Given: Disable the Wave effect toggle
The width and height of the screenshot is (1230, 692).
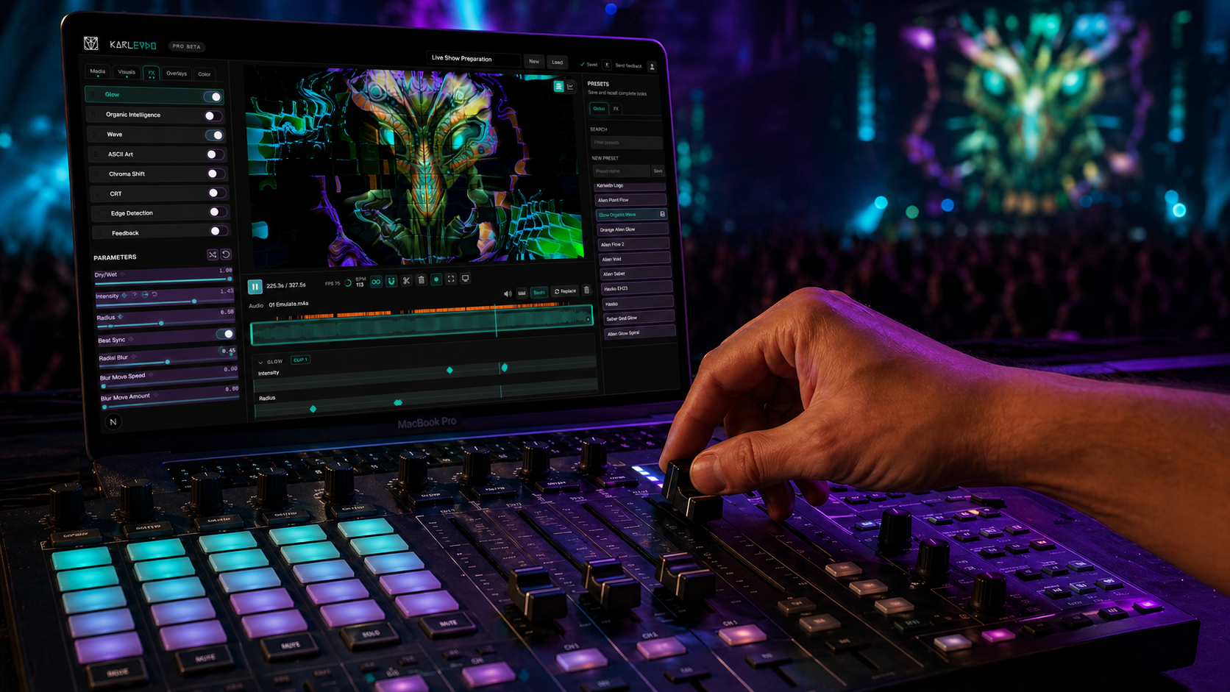Looking at the screenshot, I should click(x=214, y=135).
